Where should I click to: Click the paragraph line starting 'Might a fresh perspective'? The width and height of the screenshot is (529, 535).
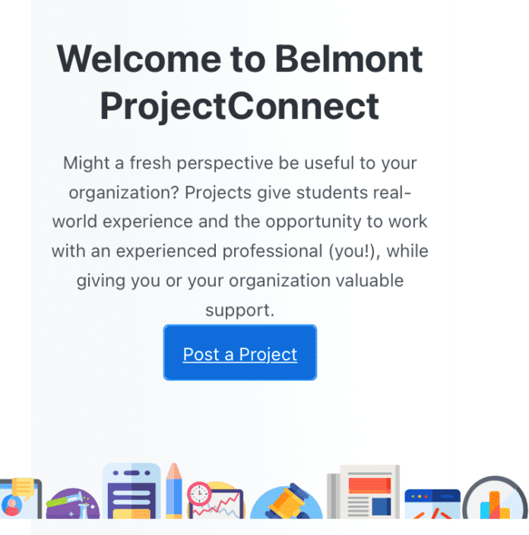[240, 162]
